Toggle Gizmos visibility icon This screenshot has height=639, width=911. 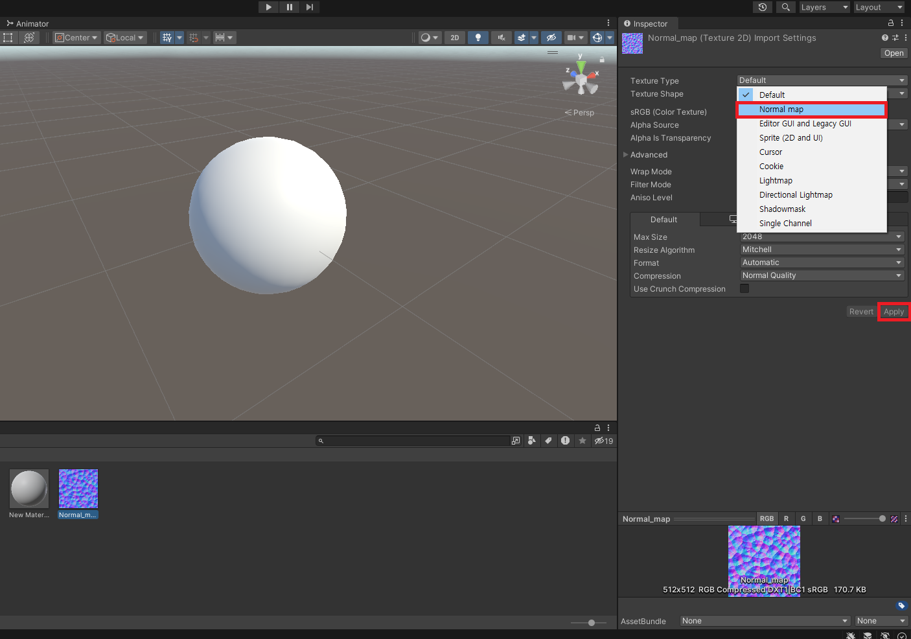click(x=597, y=38)
